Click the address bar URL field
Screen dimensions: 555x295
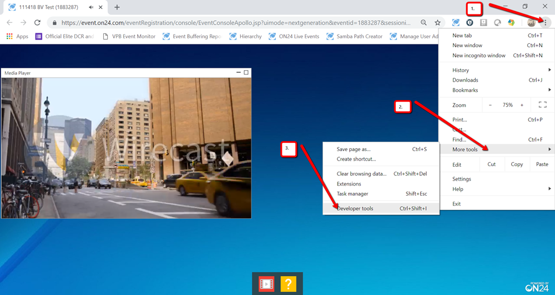[x=236, y=23]
